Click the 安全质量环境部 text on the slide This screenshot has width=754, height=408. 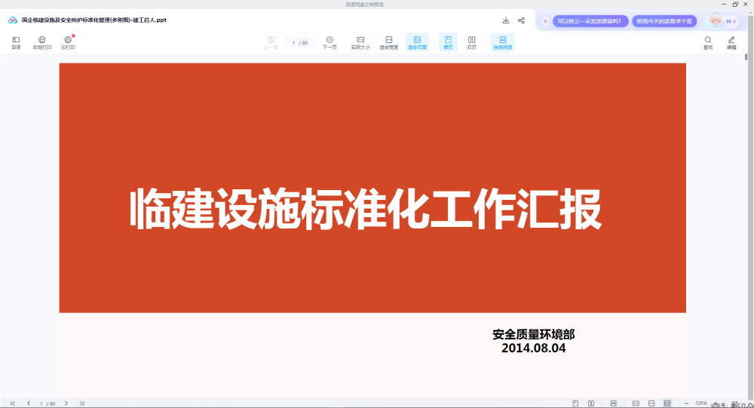(x=534, y=334)
